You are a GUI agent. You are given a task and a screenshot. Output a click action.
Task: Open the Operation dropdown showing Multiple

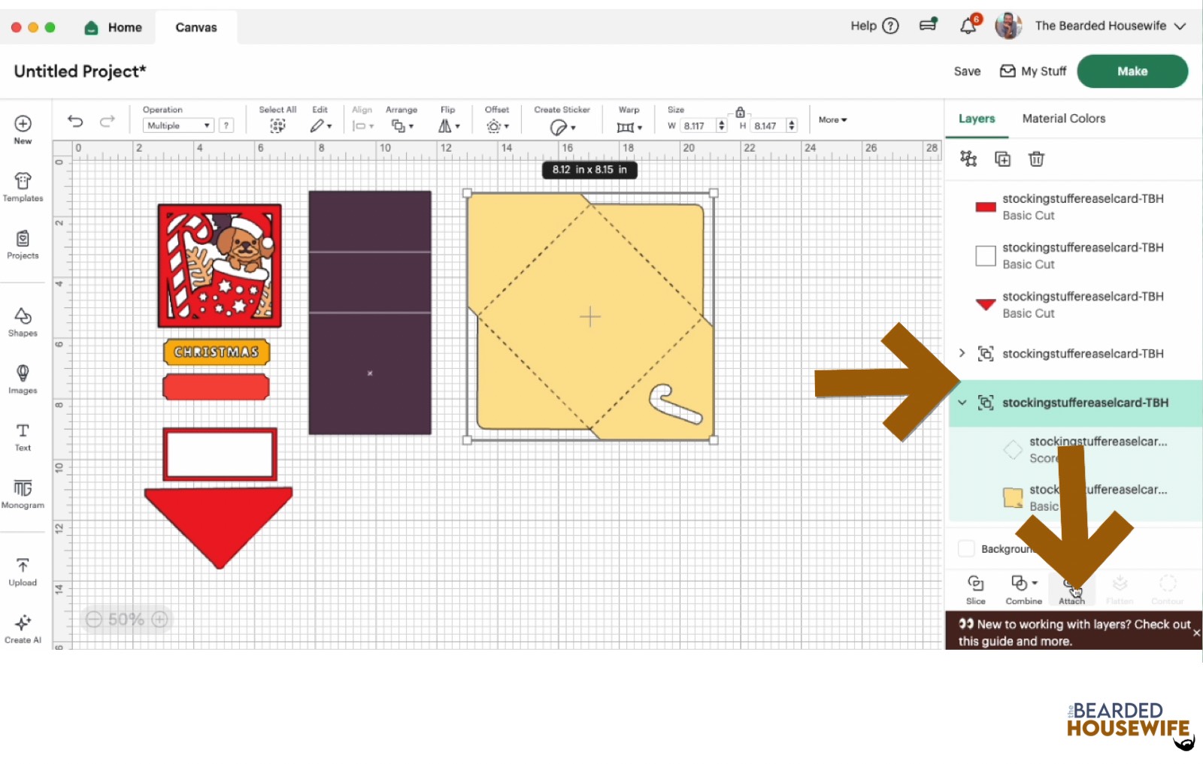click(x=177, y=125)
